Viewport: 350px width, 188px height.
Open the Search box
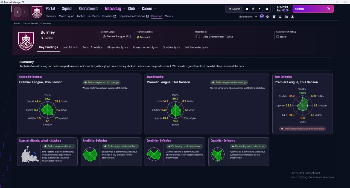[234, 9]
